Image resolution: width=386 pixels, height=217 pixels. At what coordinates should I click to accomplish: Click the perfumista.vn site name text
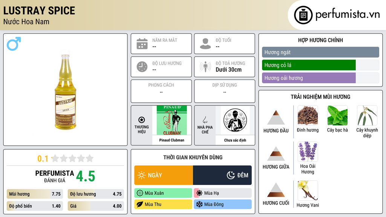pyautogui.click(x=348, y=14)
